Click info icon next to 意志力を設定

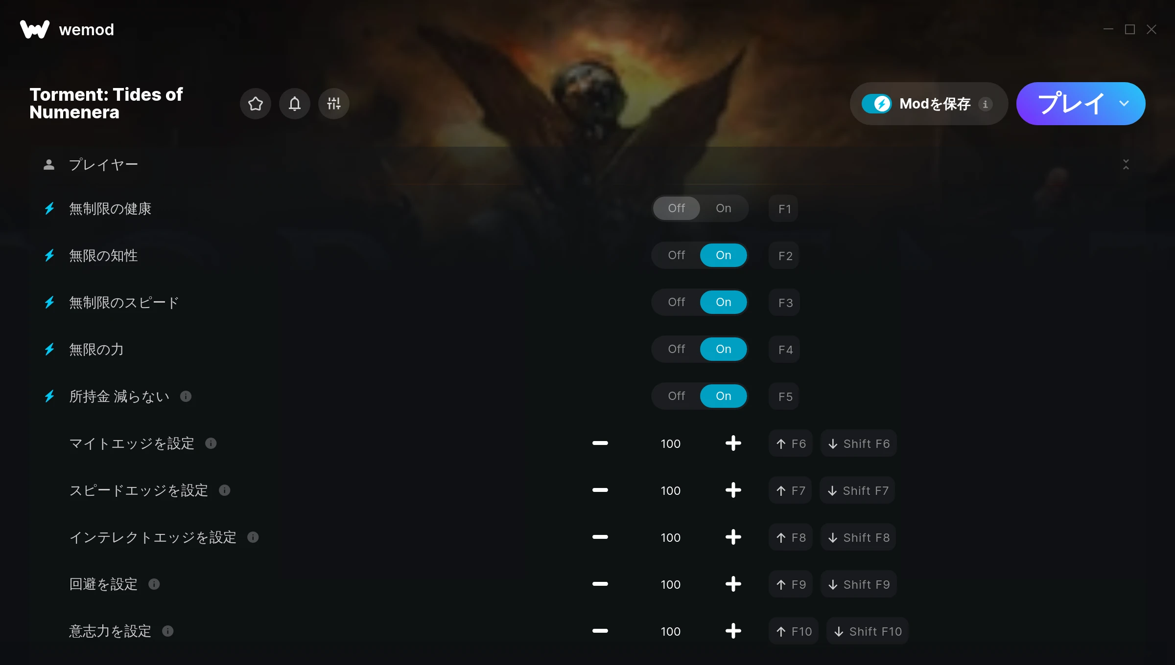tap(167, 631)
